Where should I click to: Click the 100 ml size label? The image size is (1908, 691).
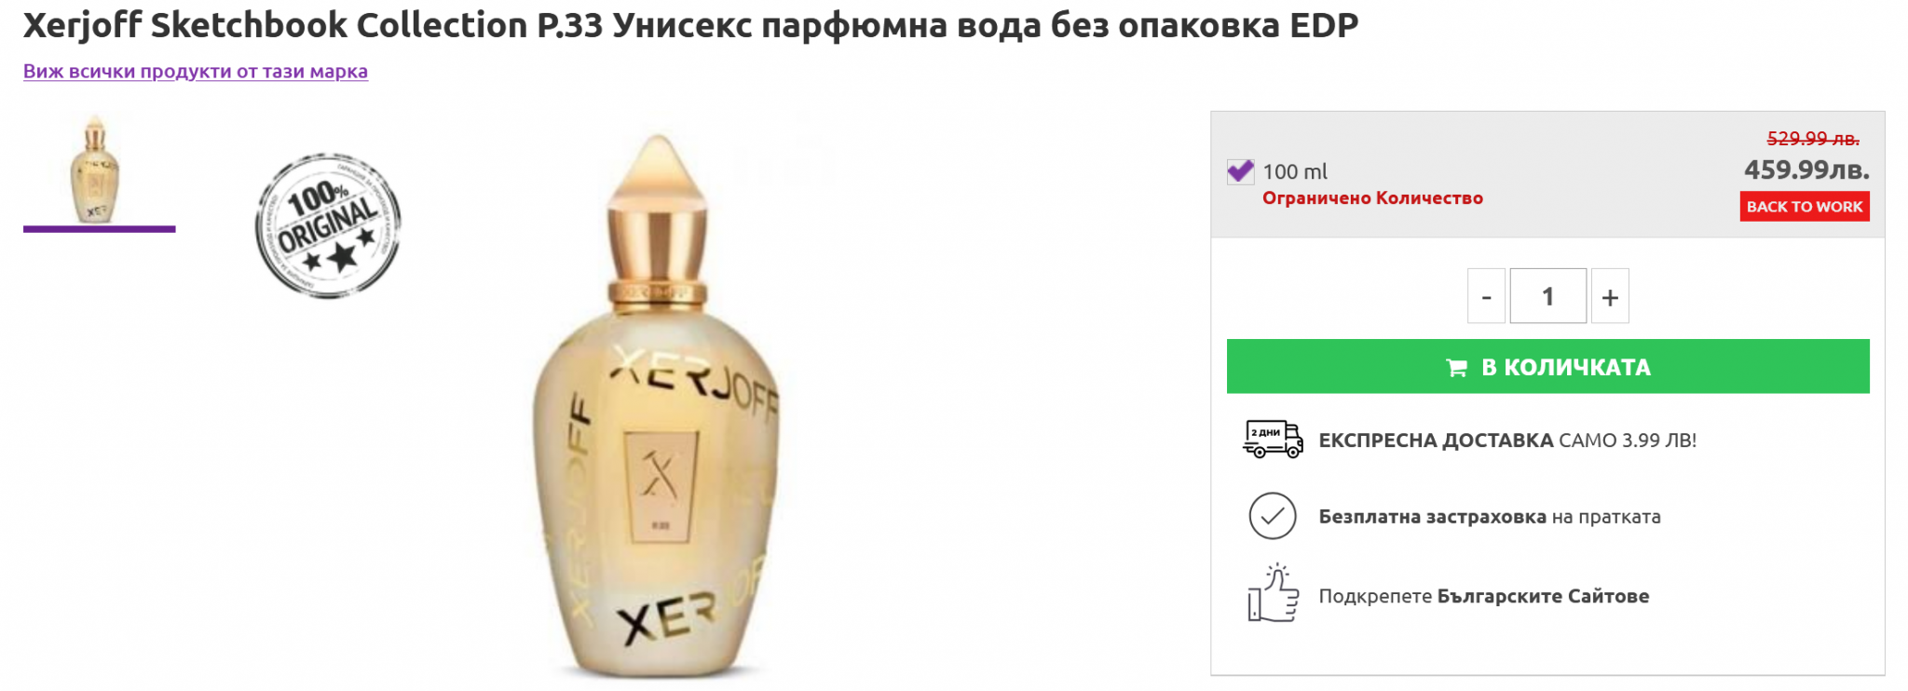1295,171
